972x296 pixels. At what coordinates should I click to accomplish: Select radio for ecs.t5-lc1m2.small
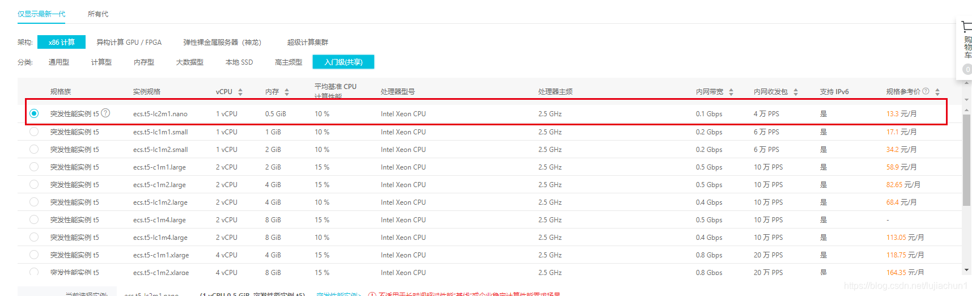pos(34,149)
